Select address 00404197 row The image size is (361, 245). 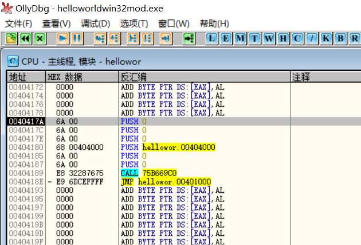tap(184, 208)
